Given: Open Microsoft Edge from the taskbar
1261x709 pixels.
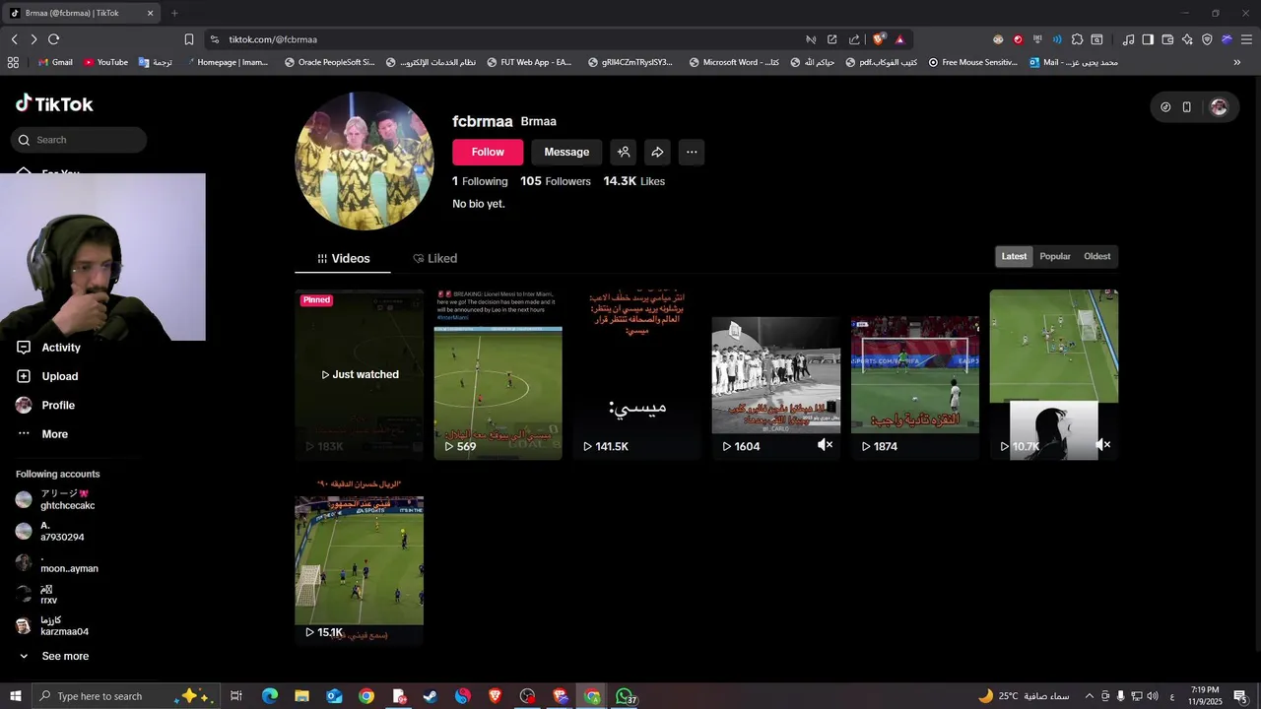Looking at the screenshot, I should [x=269, y=696].
